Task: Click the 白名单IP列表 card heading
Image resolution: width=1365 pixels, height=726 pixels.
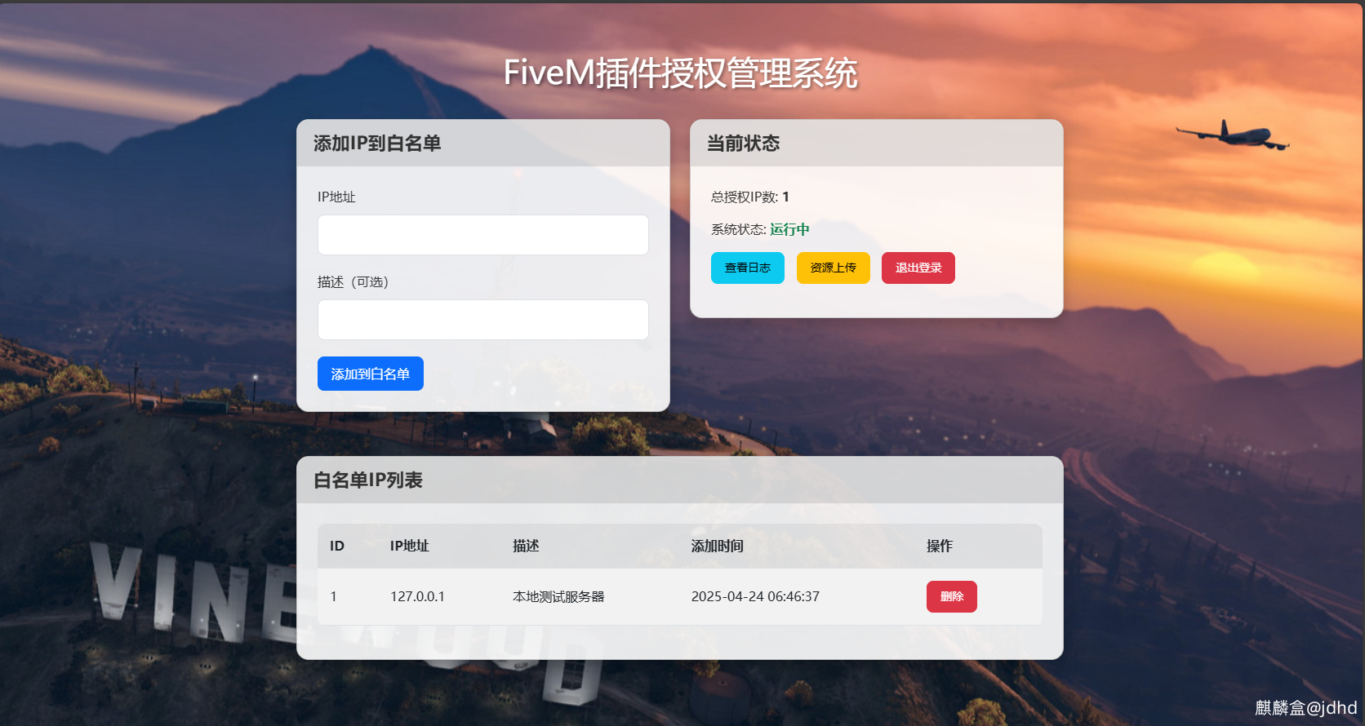Action: pos(368,480)
